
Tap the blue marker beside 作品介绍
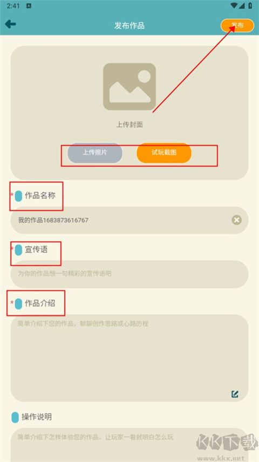[x=18, y=304]
